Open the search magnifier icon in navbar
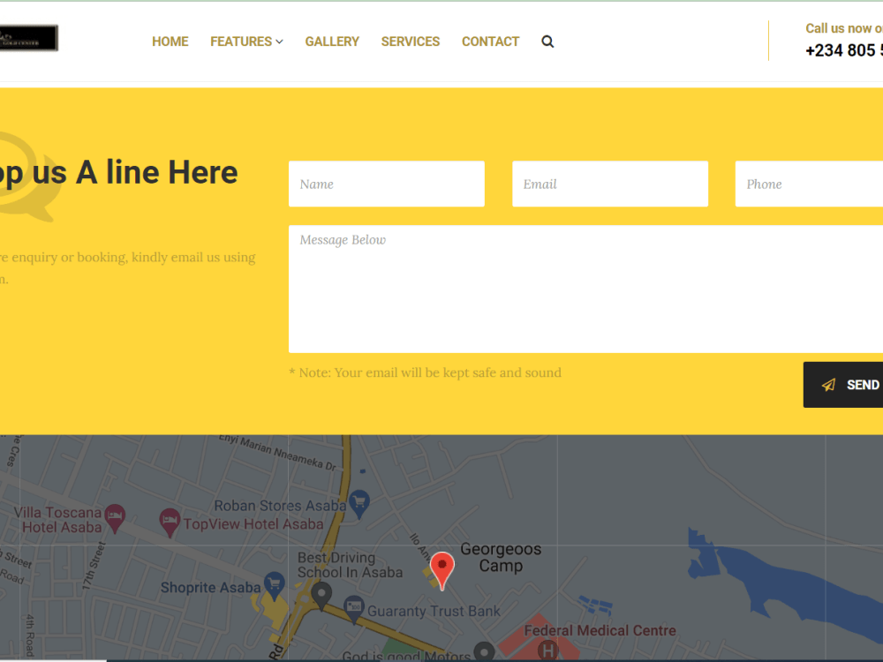Image resolution: width=883 pixels, height=662 pixels. (x=547, y=41)
